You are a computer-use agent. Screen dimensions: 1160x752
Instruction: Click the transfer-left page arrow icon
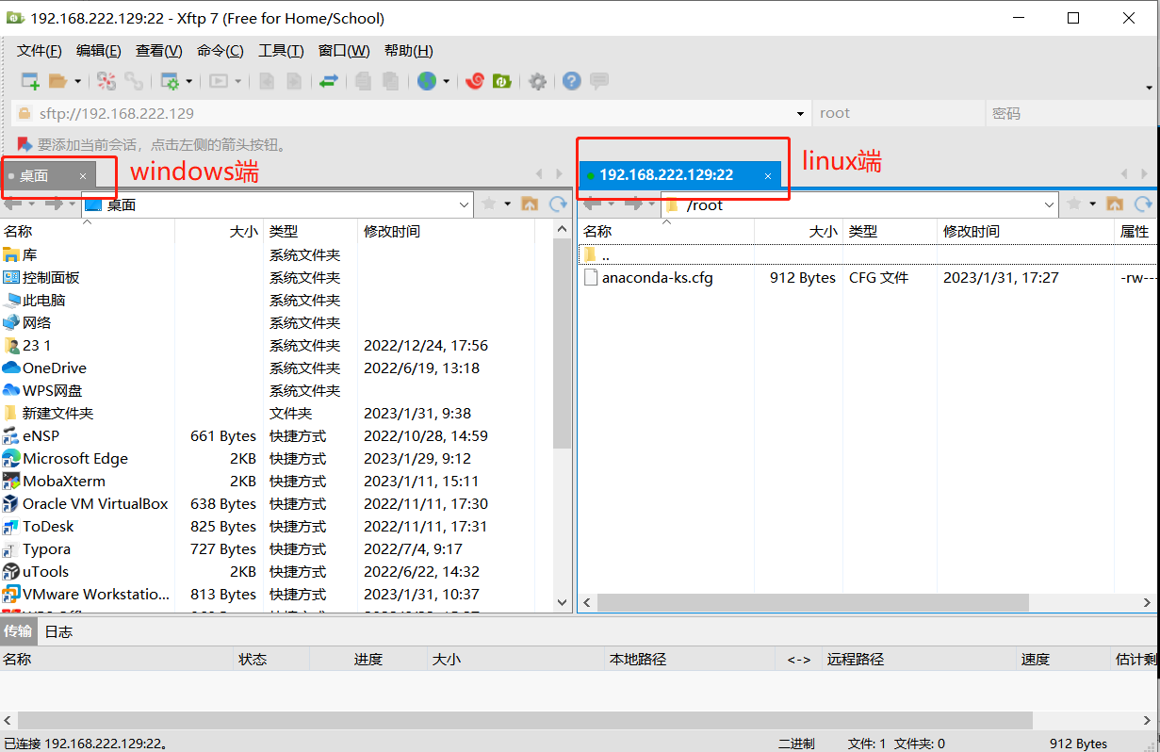click(x=267, y=81)
